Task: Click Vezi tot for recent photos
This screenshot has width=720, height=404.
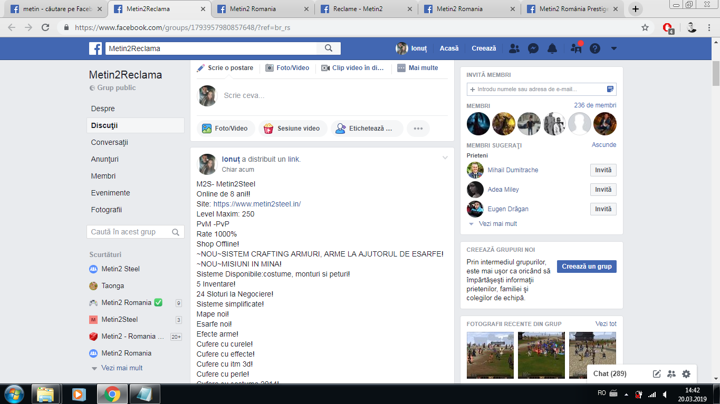Action: click(x=606, y=324)
